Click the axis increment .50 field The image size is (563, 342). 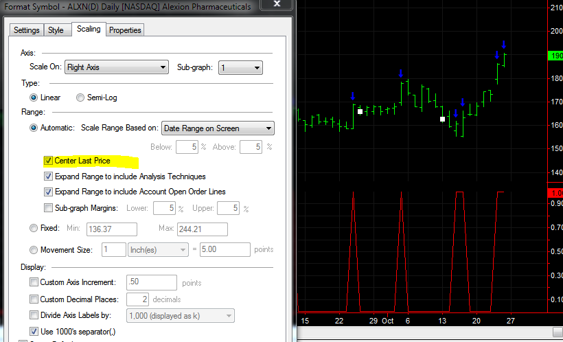(152, 282)
